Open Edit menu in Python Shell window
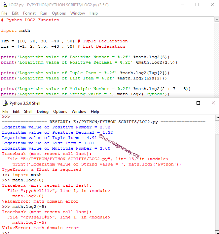Image resolution: width=219 pixels, height=234 pixels. tap(16, 112)
